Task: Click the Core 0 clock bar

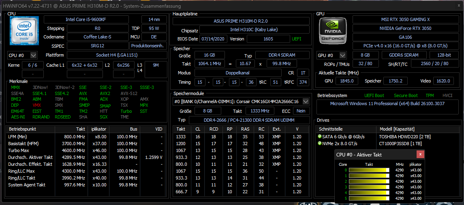Action: tap(369, 170)
